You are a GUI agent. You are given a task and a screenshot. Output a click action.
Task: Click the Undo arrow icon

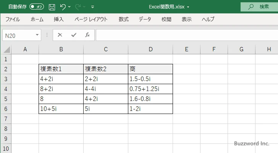(x=63, y=7)
